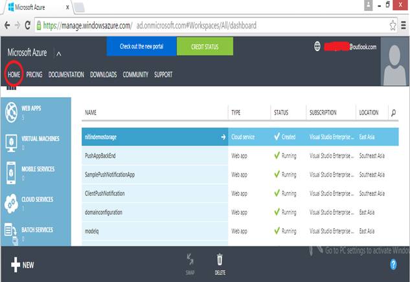Bookmark page with star icon
This screenshot has height=282, width=410.
(393, 25)
